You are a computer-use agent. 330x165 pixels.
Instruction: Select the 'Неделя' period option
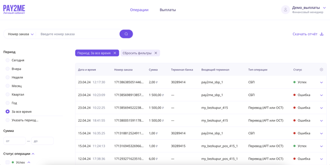pyautogui.click(x=8, y=78)
